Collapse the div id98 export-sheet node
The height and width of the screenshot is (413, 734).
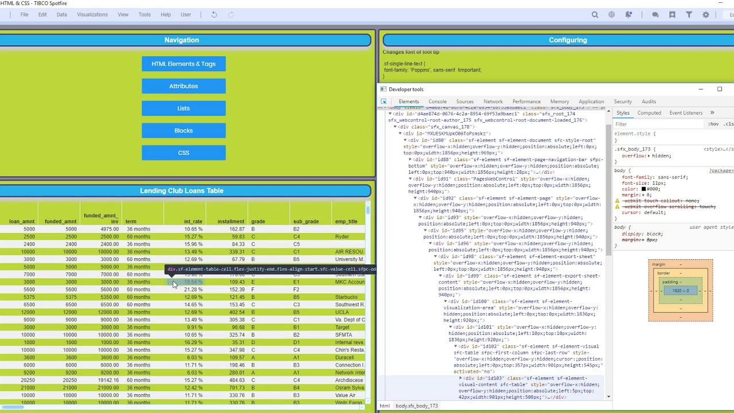[436, 256]
